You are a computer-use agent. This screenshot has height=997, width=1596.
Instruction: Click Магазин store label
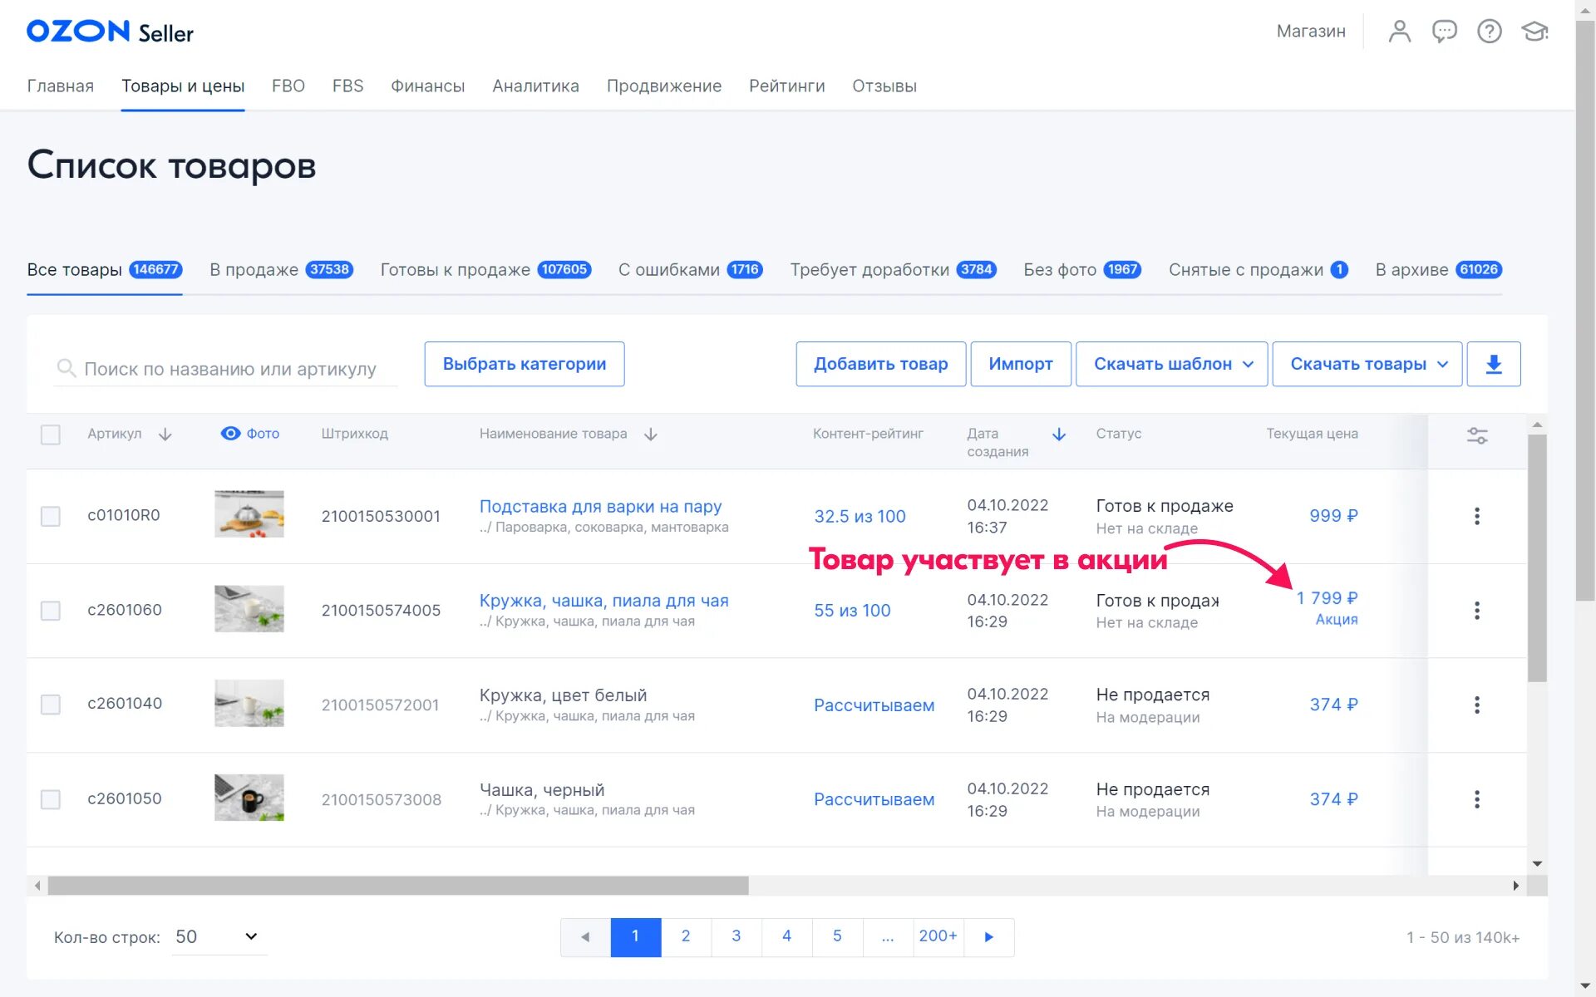click(x=1311, y=32)
